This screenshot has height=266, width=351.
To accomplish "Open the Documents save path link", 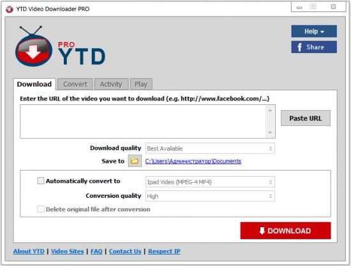I will [193, 161].
